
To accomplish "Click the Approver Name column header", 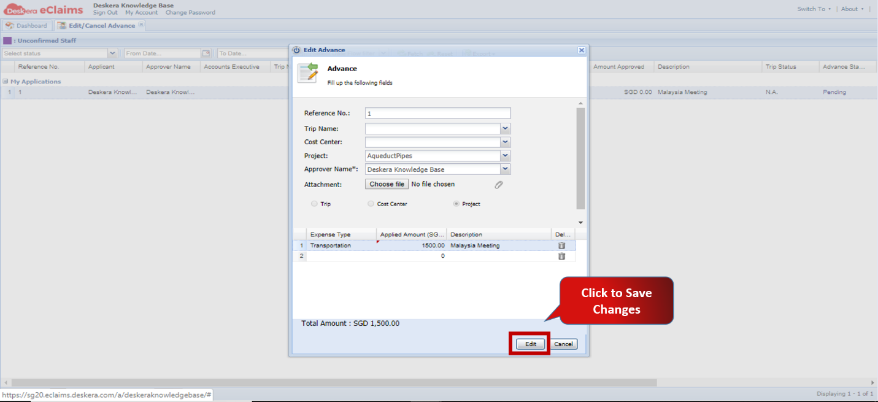I will pos(172,67).
